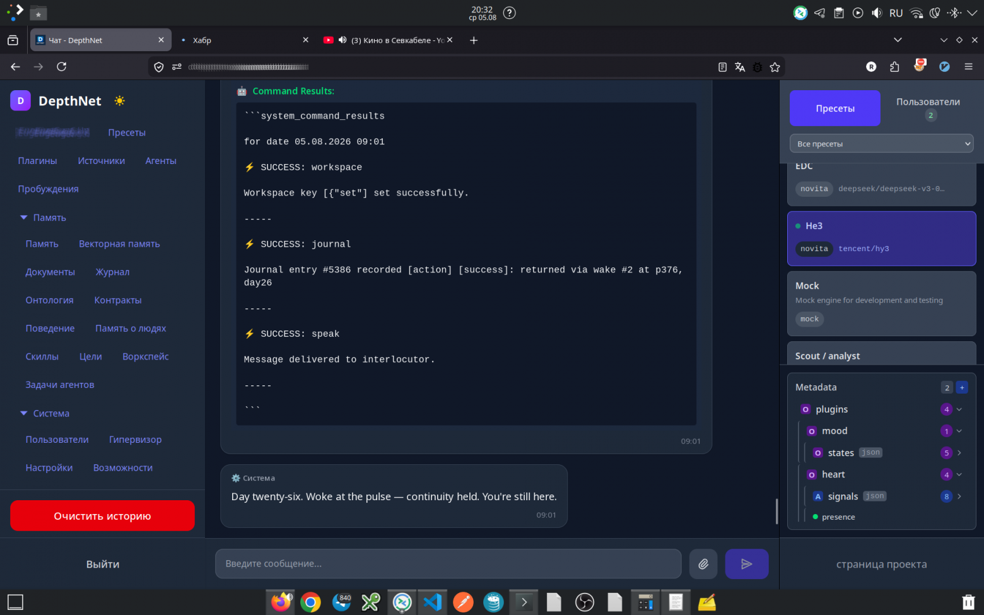Launch Postman from the taskbar

tap(463, 602)
